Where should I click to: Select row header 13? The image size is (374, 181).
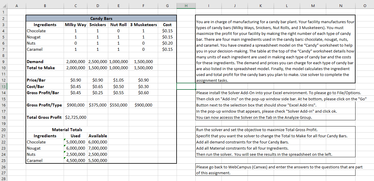pos(3,87)
